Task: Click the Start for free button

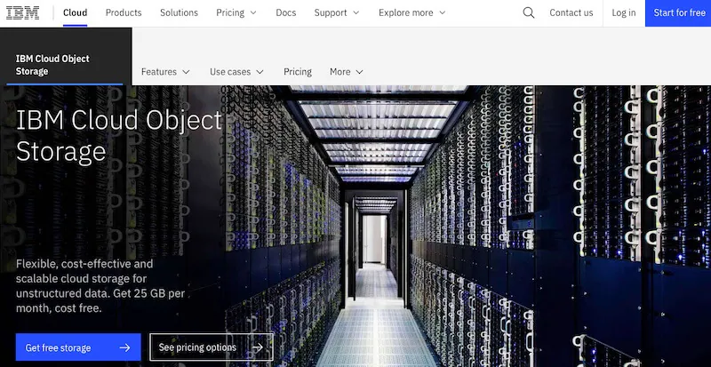Action: pos(678,12)
